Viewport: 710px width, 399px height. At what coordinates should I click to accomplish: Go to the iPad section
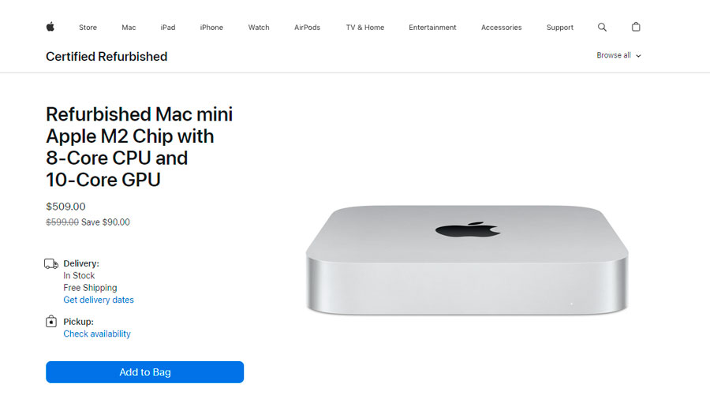tap(167, 27)
